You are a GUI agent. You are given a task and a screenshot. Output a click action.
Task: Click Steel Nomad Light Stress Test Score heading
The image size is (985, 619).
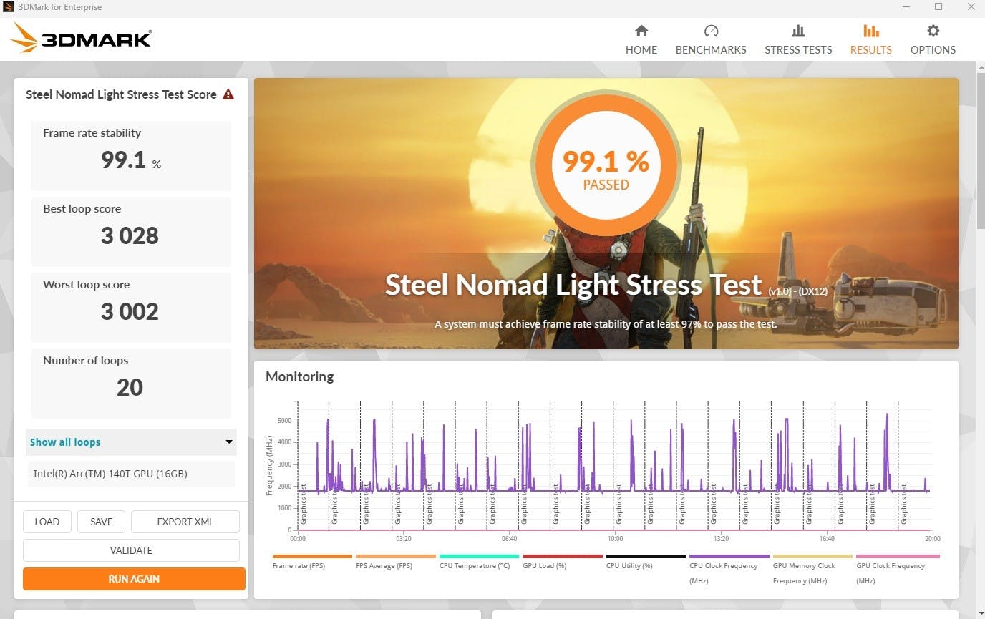point(121,94)
